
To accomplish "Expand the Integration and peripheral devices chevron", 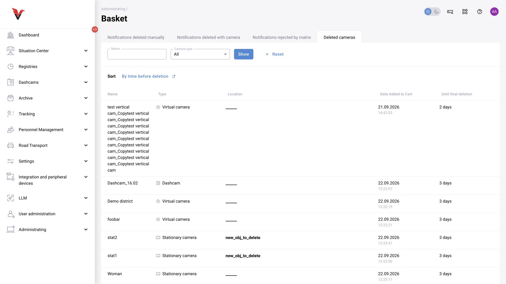I will click(86, 177).
